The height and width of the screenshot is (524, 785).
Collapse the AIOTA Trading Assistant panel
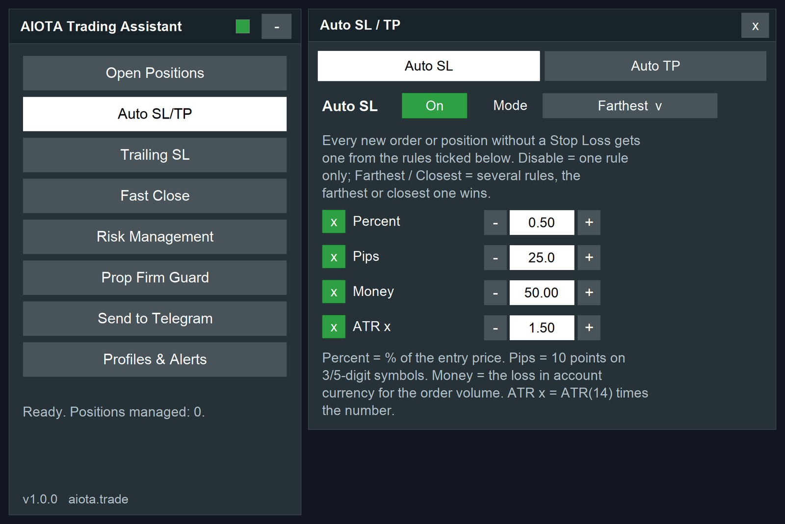coord(276,26)
